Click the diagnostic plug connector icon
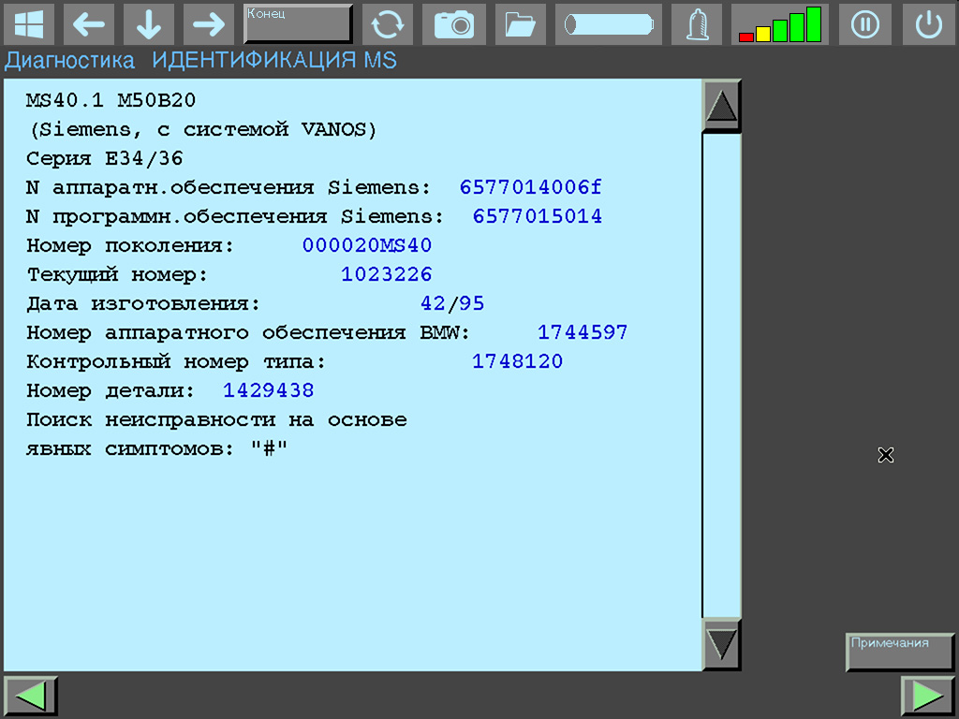This screenshot has height=719, width=959. pos(696,24)
